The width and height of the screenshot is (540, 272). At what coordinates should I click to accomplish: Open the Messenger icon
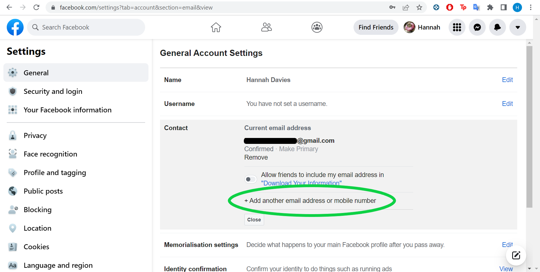click(477, 27)
